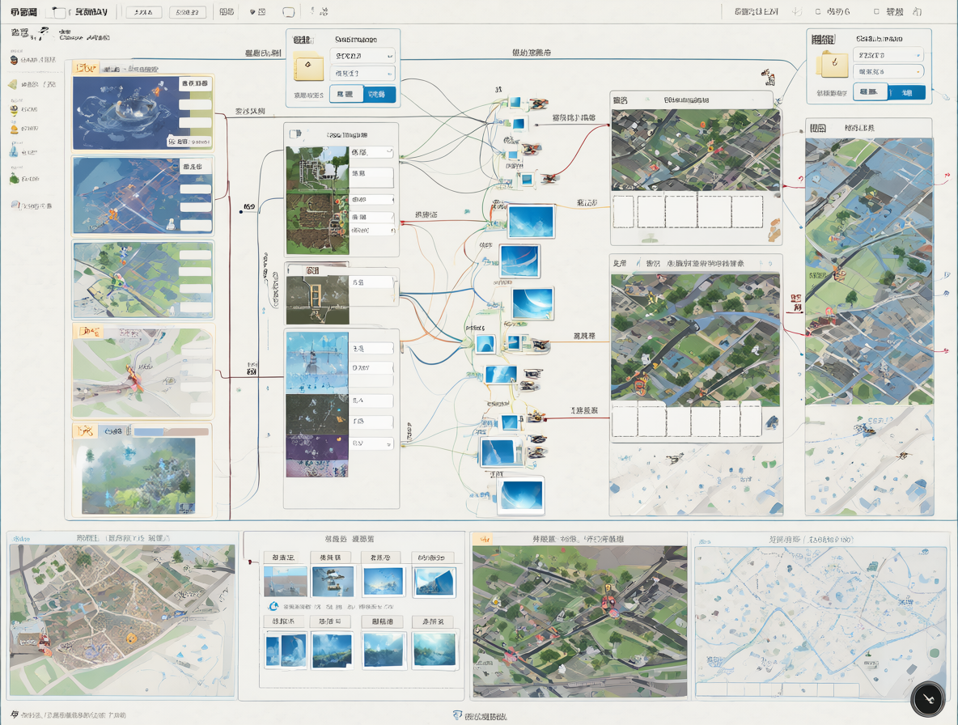Viewport: 958px width, 725px height.
Task: Toggle the second checkbox in the top-right toolbar
Action: 877,11
